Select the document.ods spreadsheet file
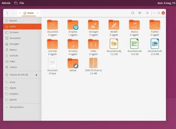This screenshot has height=129, width=176. [134, 44]
